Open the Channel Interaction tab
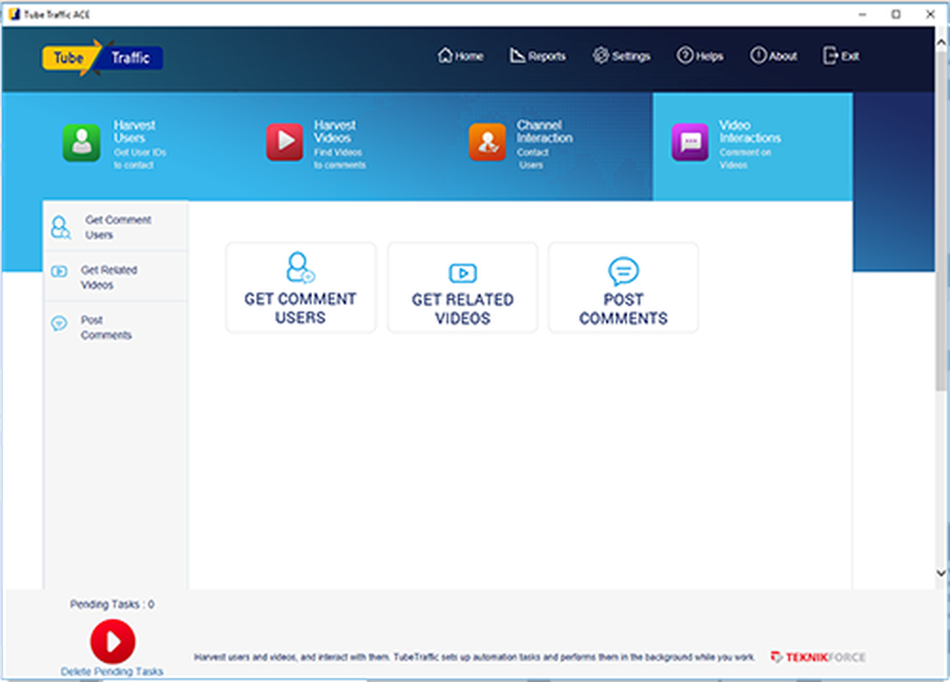 point(521,144)
